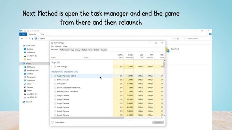232x130 pixels.
Task: Expand the Task Manager app row
Action: pyautogui.click(x=52, y=66)
